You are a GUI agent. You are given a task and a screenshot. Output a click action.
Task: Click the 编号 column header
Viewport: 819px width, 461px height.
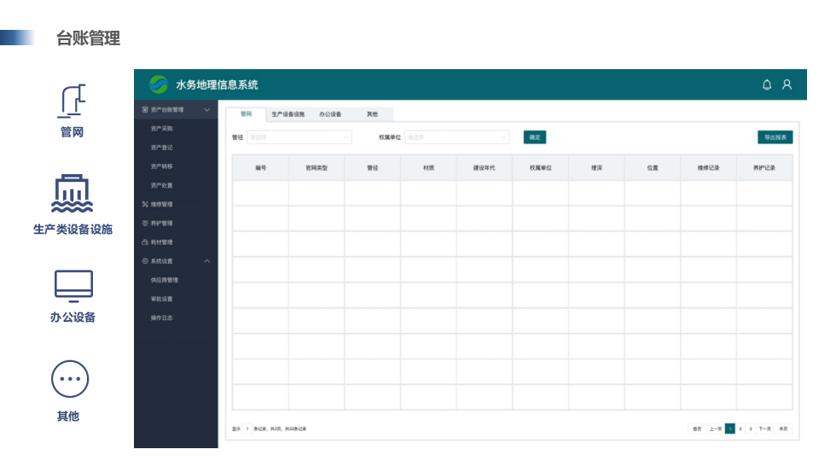[x=261, y=168]
